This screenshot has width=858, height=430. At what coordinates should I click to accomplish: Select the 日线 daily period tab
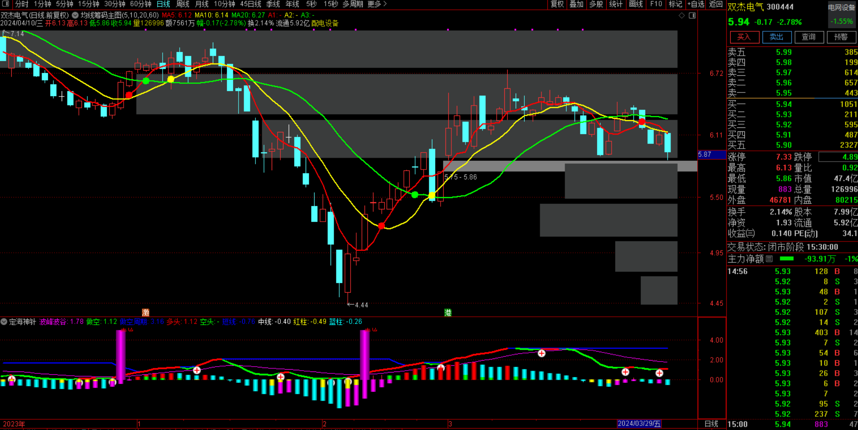point(163,4)
